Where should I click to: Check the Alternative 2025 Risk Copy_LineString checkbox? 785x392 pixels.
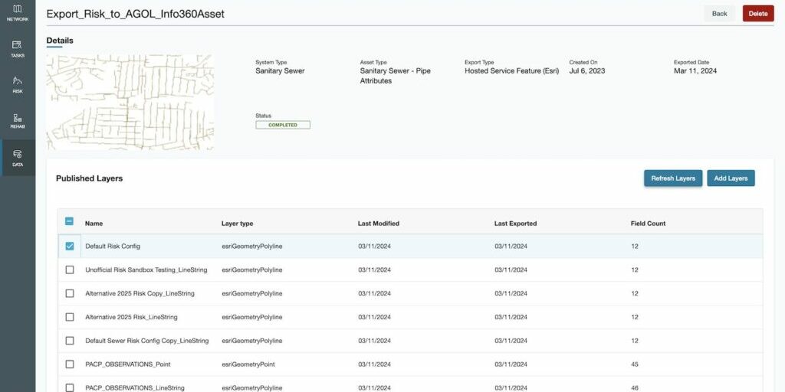pos(70,293)
